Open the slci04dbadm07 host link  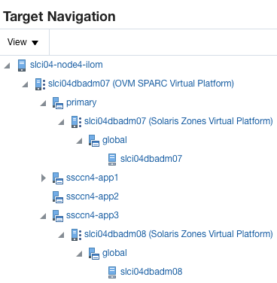pos(151,159)
